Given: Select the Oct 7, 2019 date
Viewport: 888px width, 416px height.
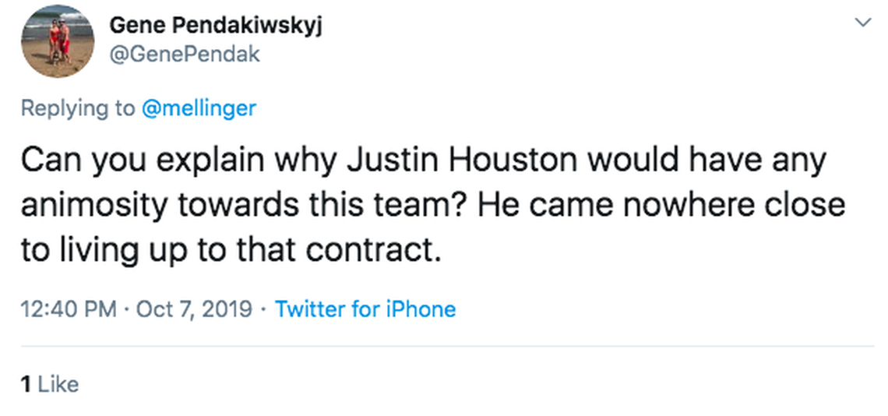Looking at the screenshot, I should click(x=194, y=309).
